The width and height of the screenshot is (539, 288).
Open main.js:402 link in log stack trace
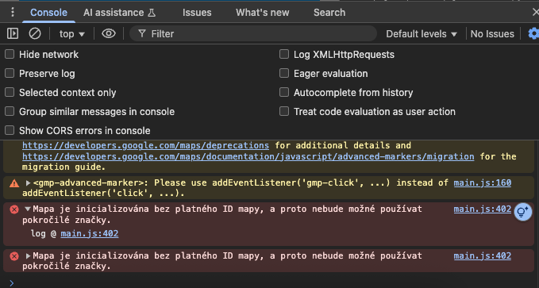90,234
